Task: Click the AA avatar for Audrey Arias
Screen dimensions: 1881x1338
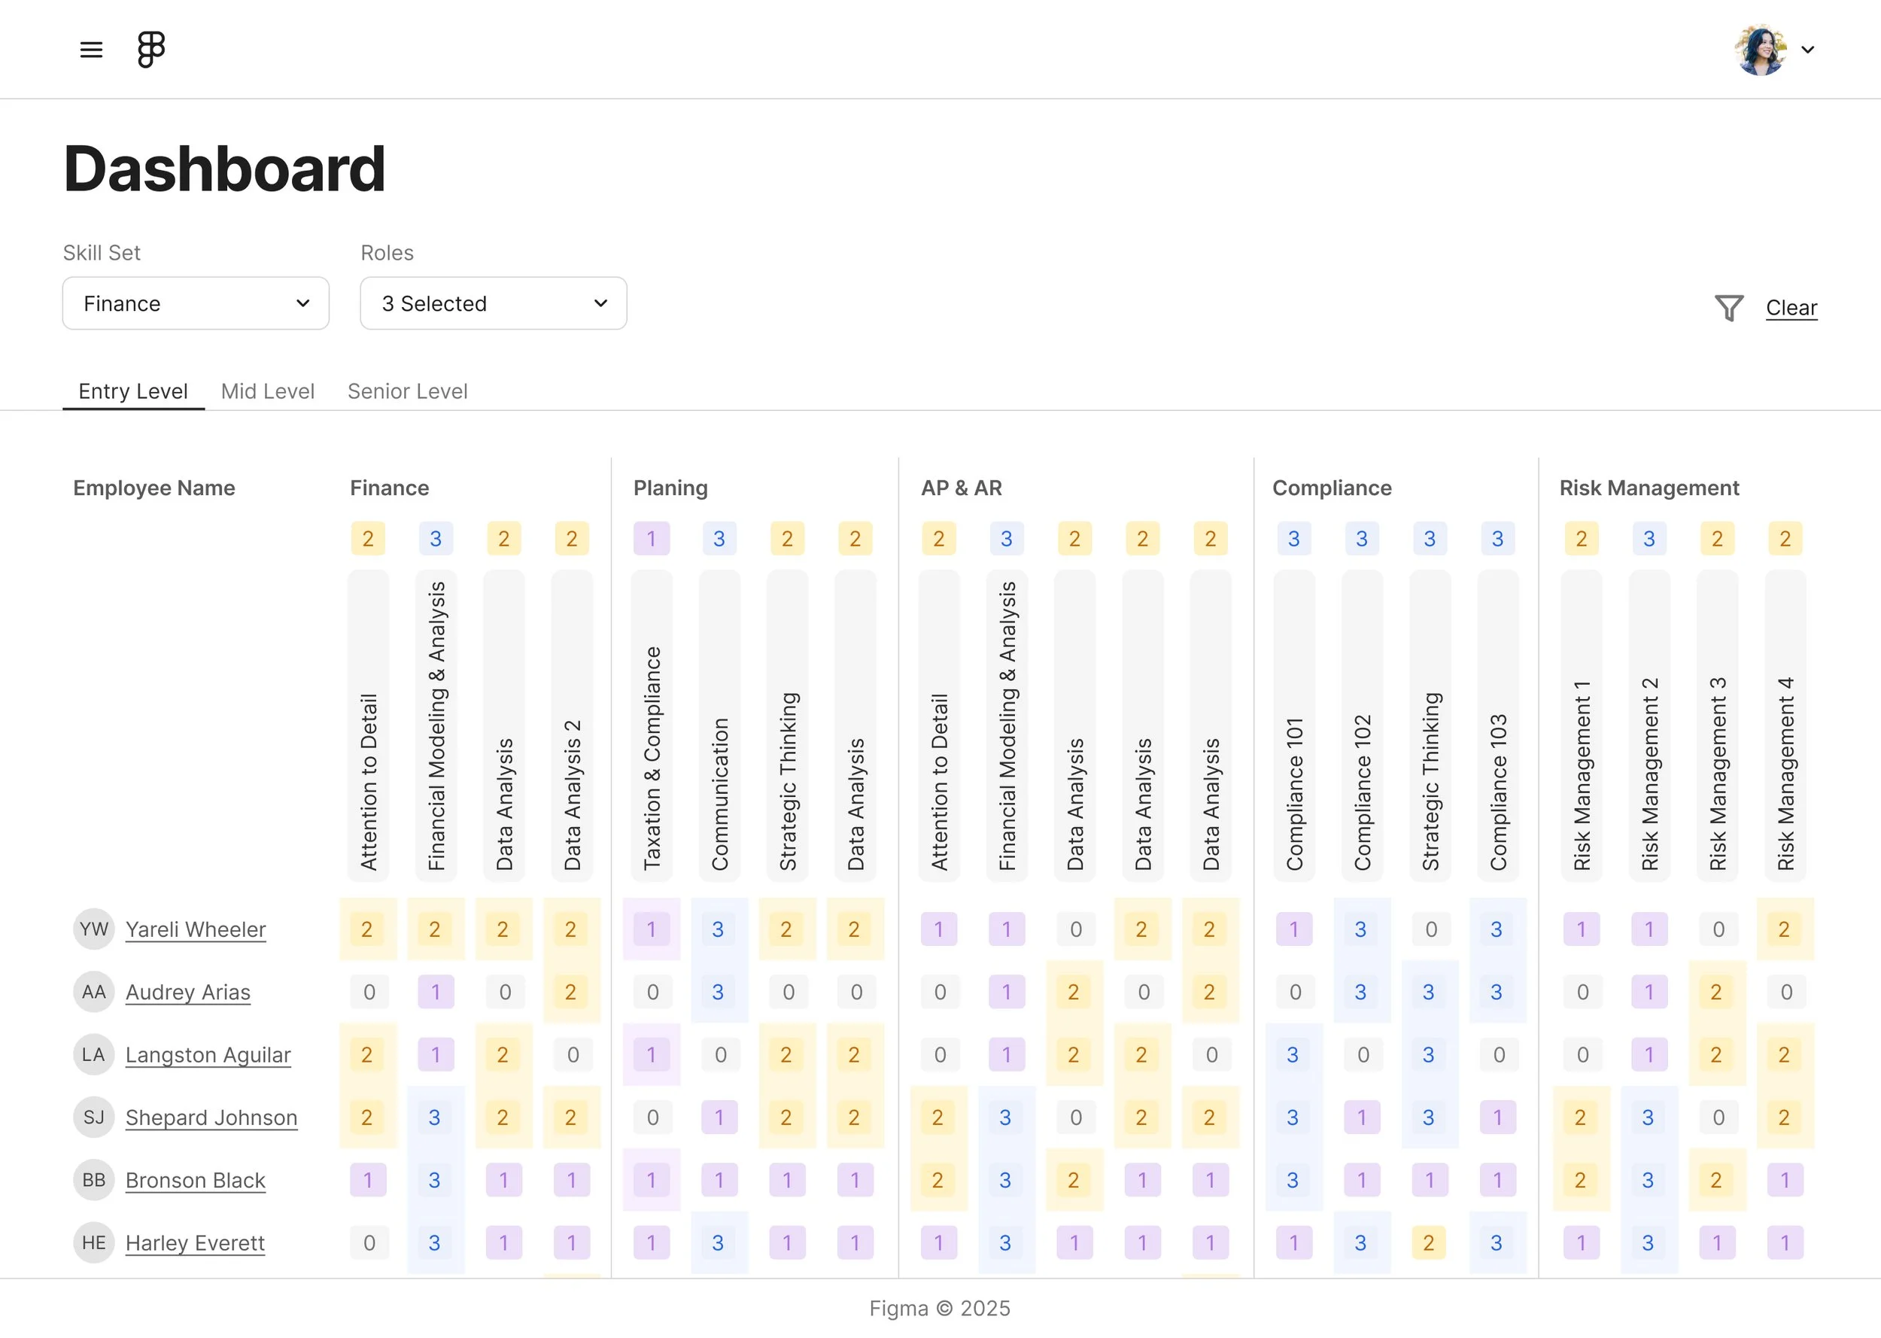Action: 93,992
